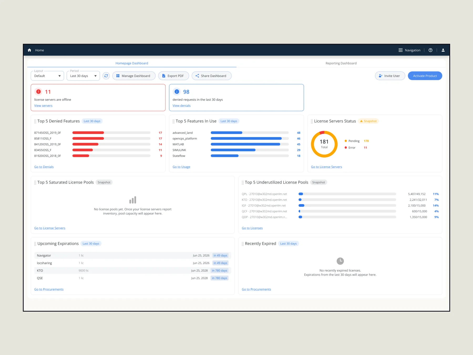The image size is (473, 355).
Task: Grab the Top 5 Features In Use drag handle
Action: coord(173,121)
